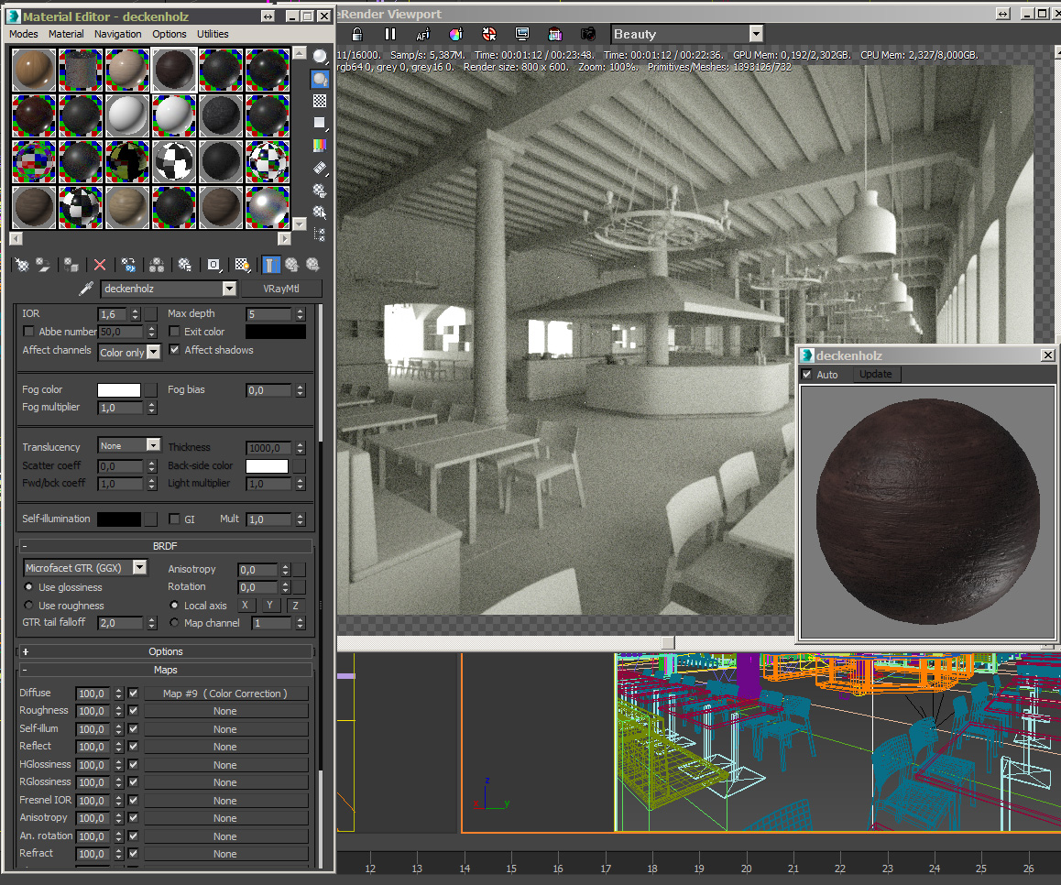Image resolution: width=1061 pixels, height=885 pixels.
Task: Click the Video Color Check color-bars icon
Action: click(320, 146)
